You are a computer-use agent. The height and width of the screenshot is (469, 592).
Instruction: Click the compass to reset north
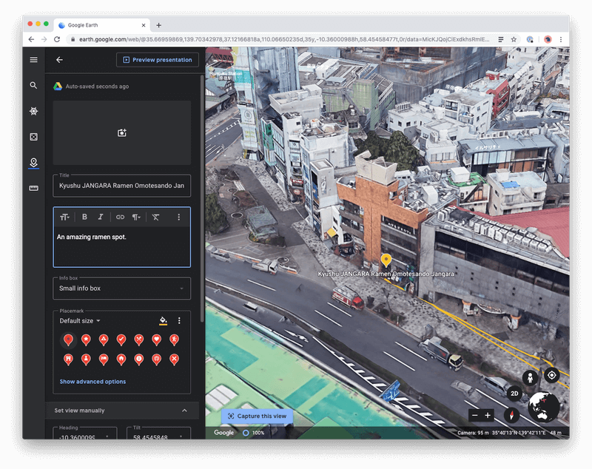click(511, 415)
